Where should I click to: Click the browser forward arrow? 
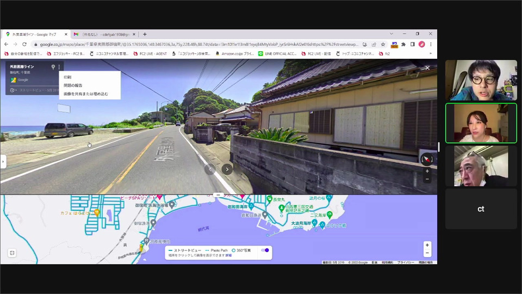15,44
